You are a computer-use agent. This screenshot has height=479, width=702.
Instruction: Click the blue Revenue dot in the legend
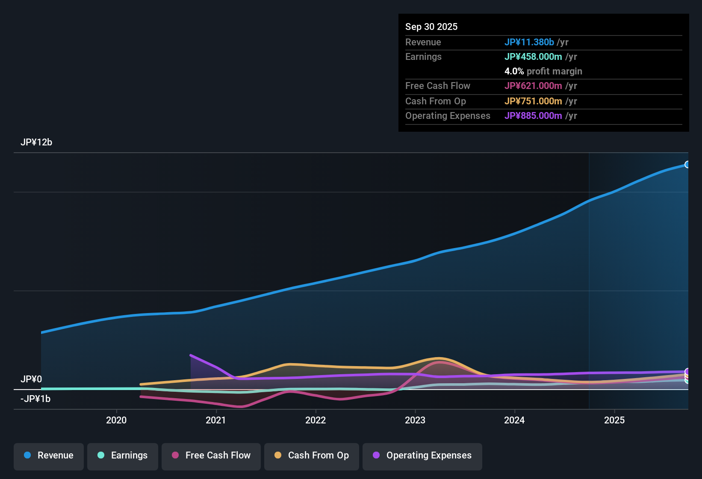click(x=27, y=455)
